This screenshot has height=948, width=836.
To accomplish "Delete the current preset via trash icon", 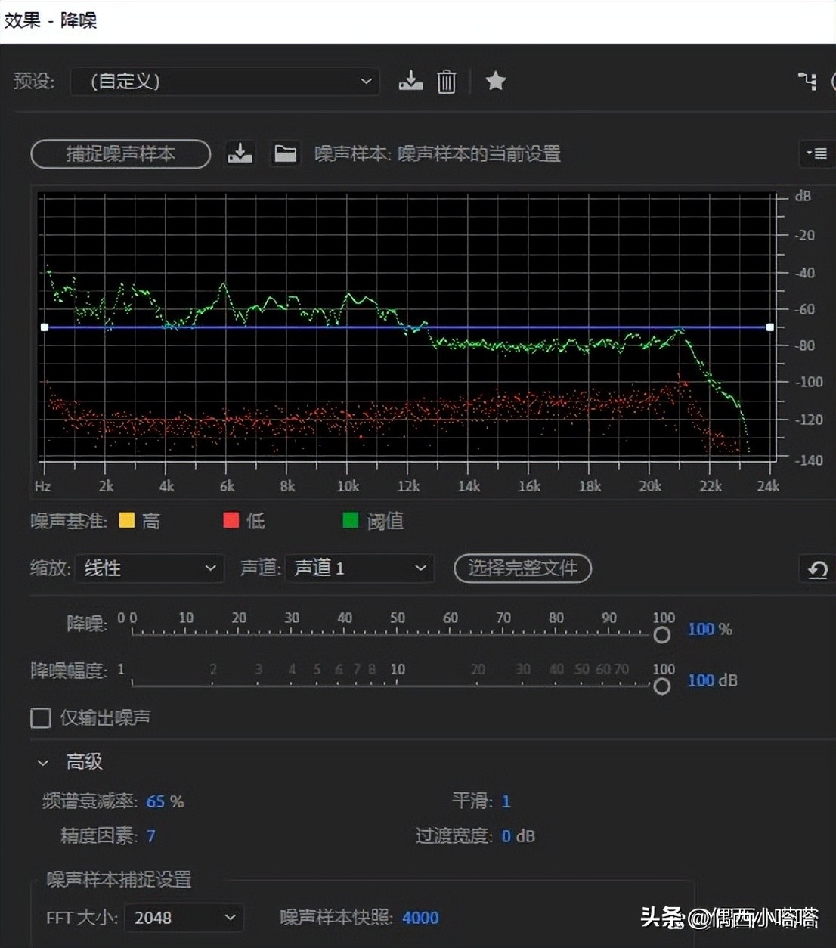I will (446, 81).
